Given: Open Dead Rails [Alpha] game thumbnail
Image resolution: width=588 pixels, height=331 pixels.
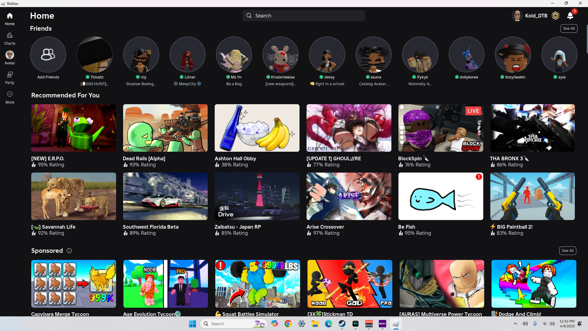Looking at the screenshot, I should click(165, 128).
